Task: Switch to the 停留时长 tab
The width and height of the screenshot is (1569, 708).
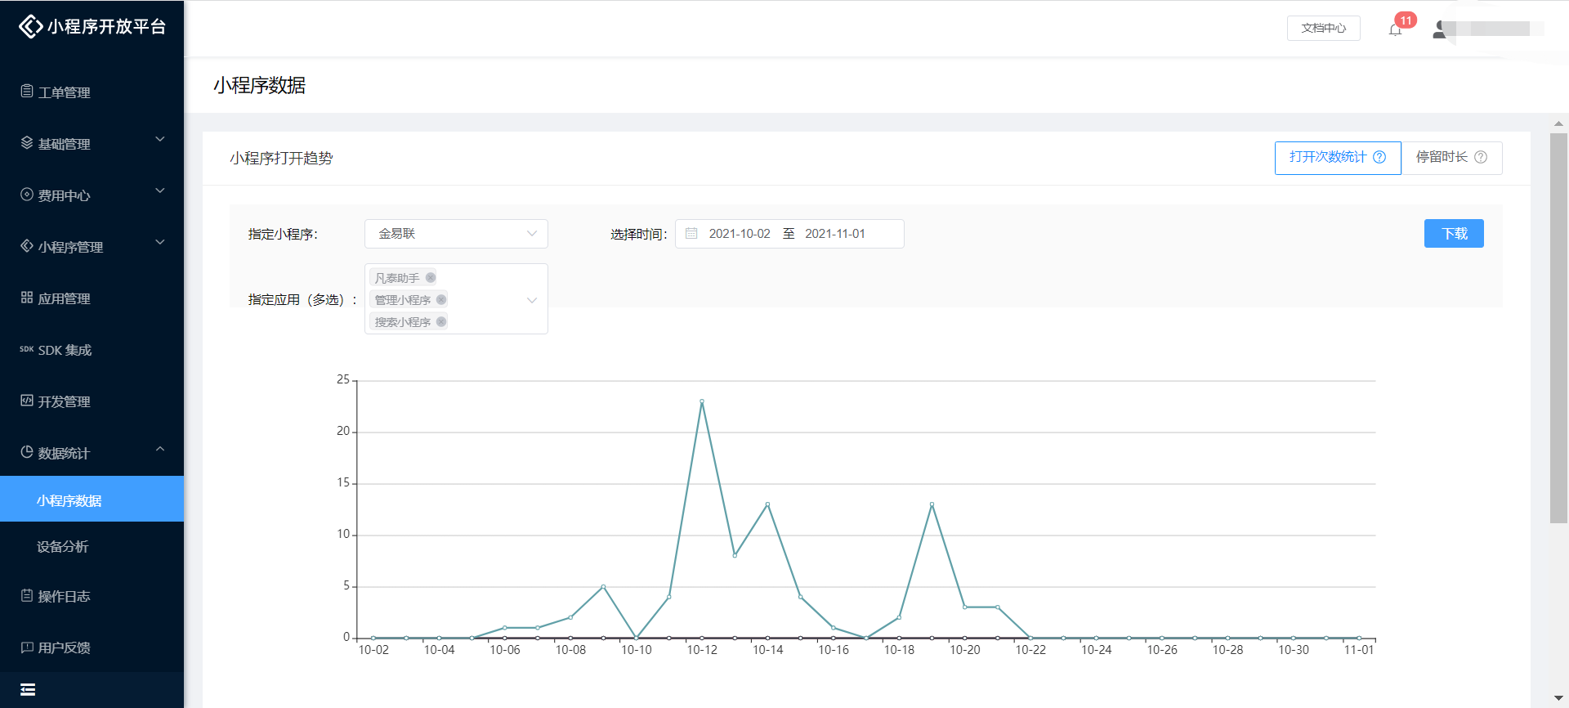Action: click(1451, 157)
